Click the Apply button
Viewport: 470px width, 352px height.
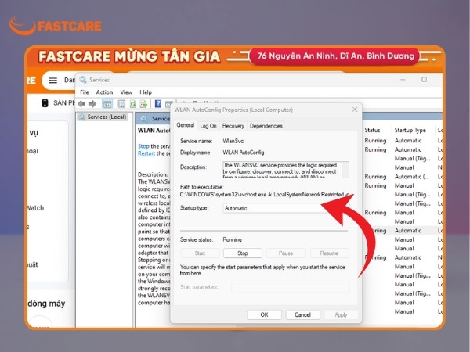[x=341, y=314]
